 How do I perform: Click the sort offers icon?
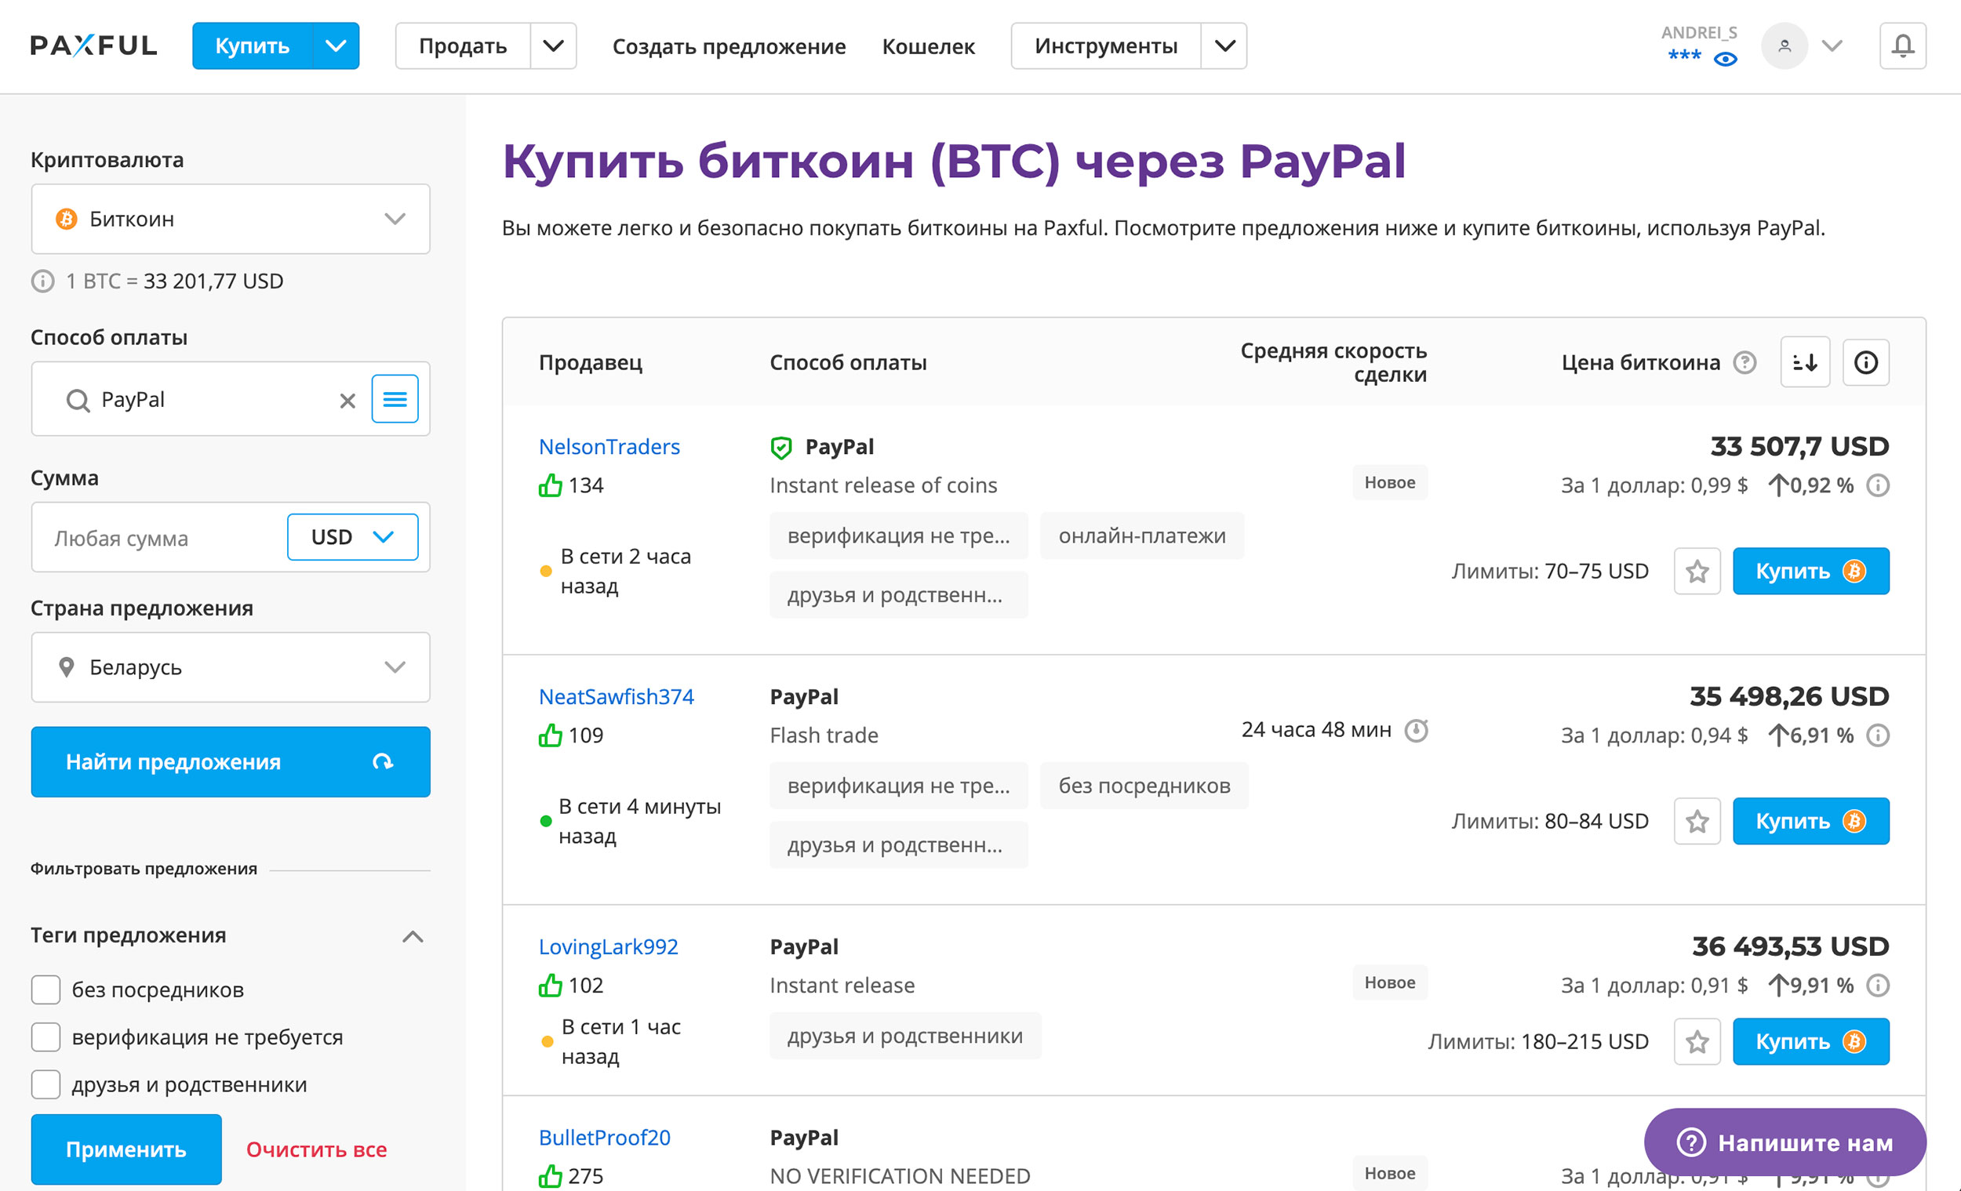tap(1805, 362)
